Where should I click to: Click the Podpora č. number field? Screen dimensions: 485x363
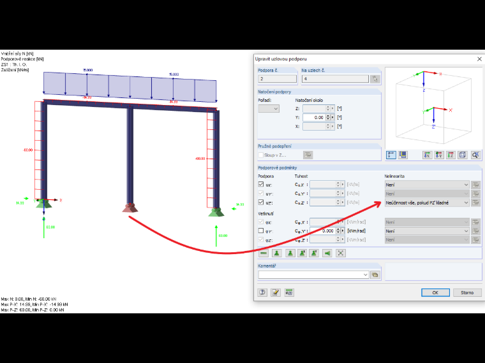(277, 79)
